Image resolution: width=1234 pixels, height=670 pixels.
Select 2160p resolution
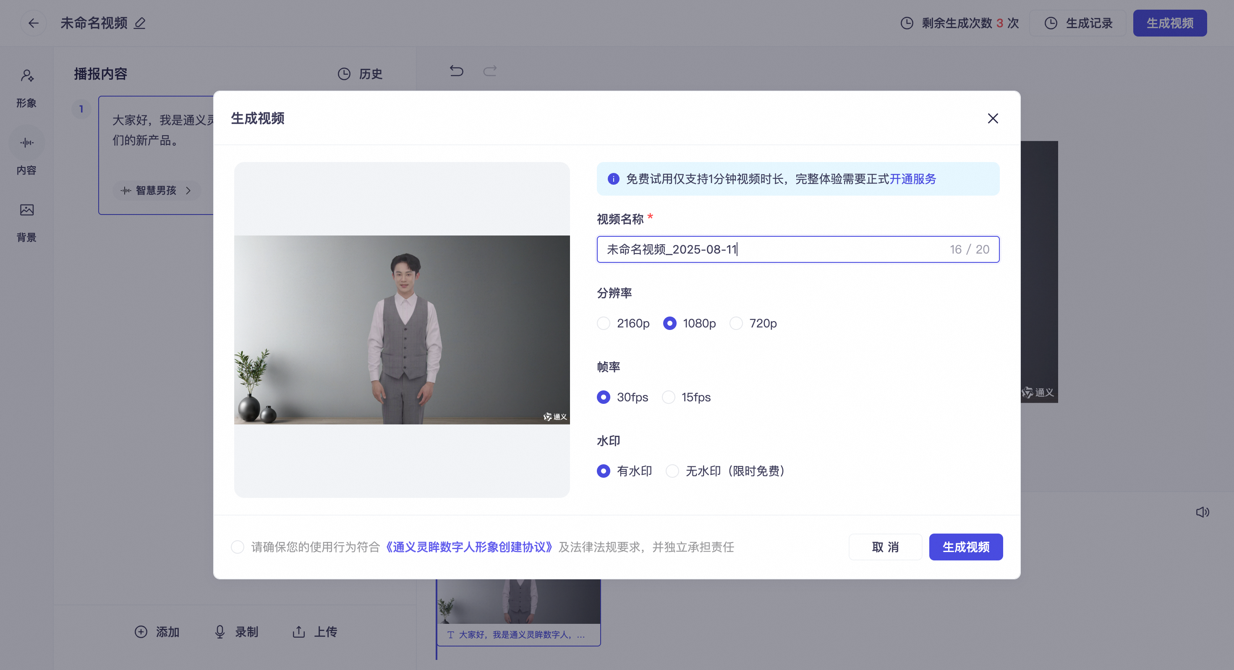click(x=623, y=324)
